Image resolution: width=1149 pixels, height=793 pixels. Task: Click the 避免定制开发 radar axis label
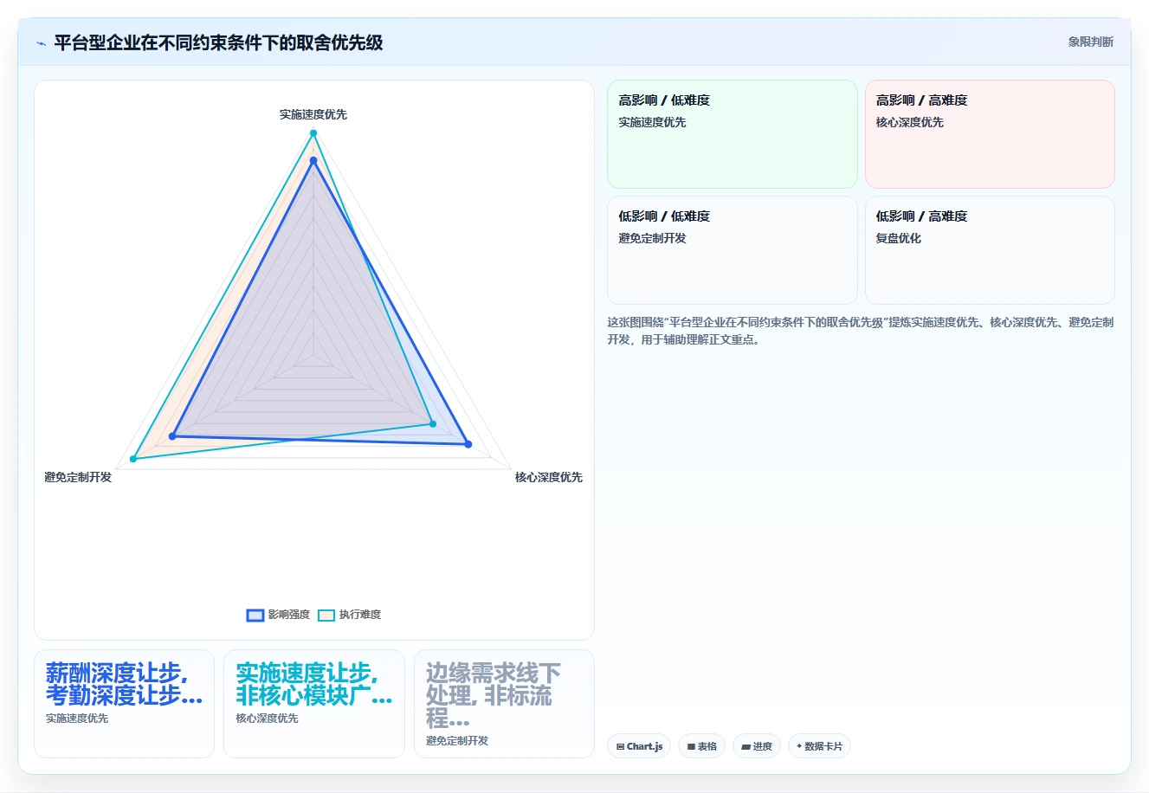pos(78,477)
